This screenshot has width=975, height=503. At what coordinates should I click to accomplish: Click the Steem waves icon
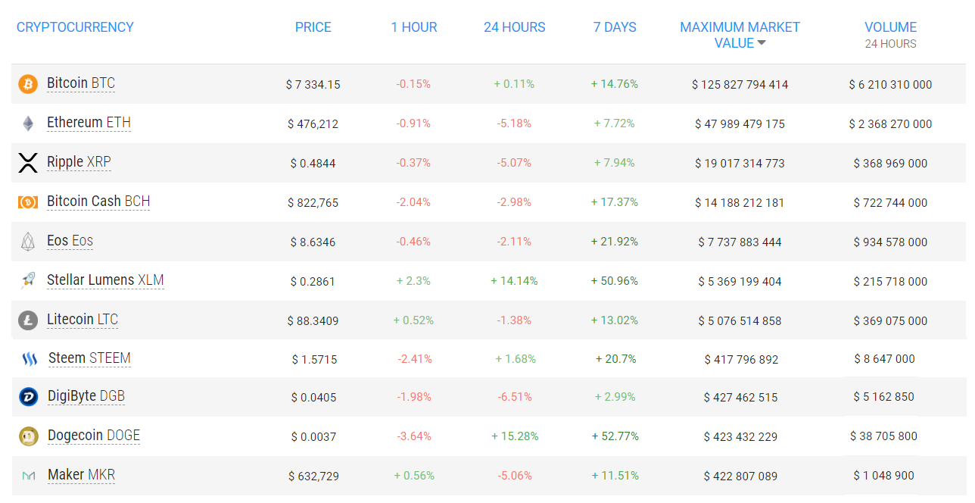point(30,359)
